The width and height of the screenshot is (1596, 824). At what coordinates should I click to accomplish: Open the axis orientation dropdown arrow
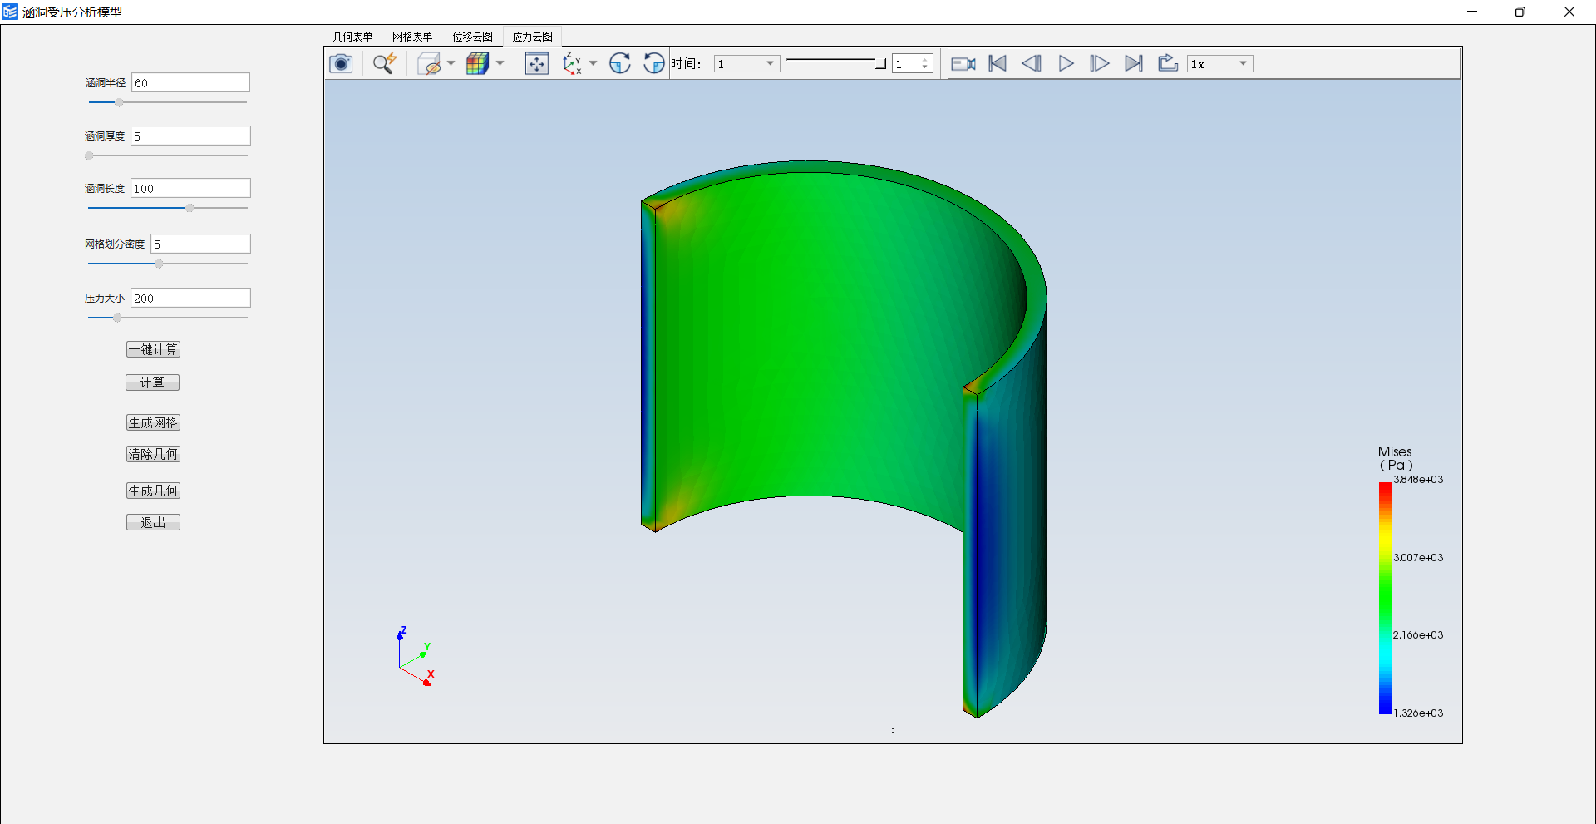coord(594,63)
